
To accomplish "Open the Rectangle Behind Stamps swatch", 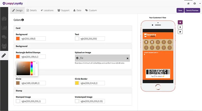I will click(x=18, y=56).
